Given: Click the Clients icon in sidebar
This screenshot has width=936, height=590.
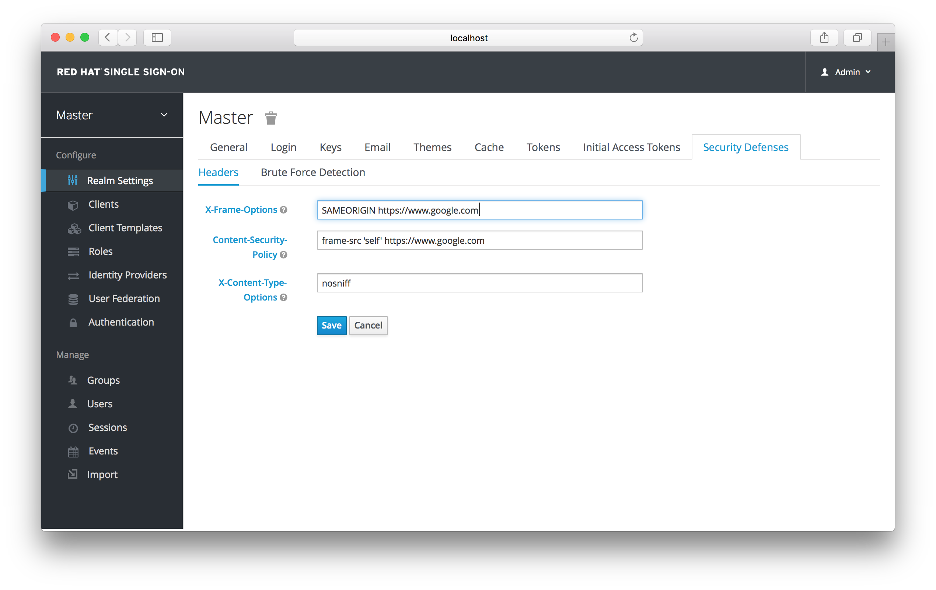Looking at the screenshot, I should pos(73,204).
